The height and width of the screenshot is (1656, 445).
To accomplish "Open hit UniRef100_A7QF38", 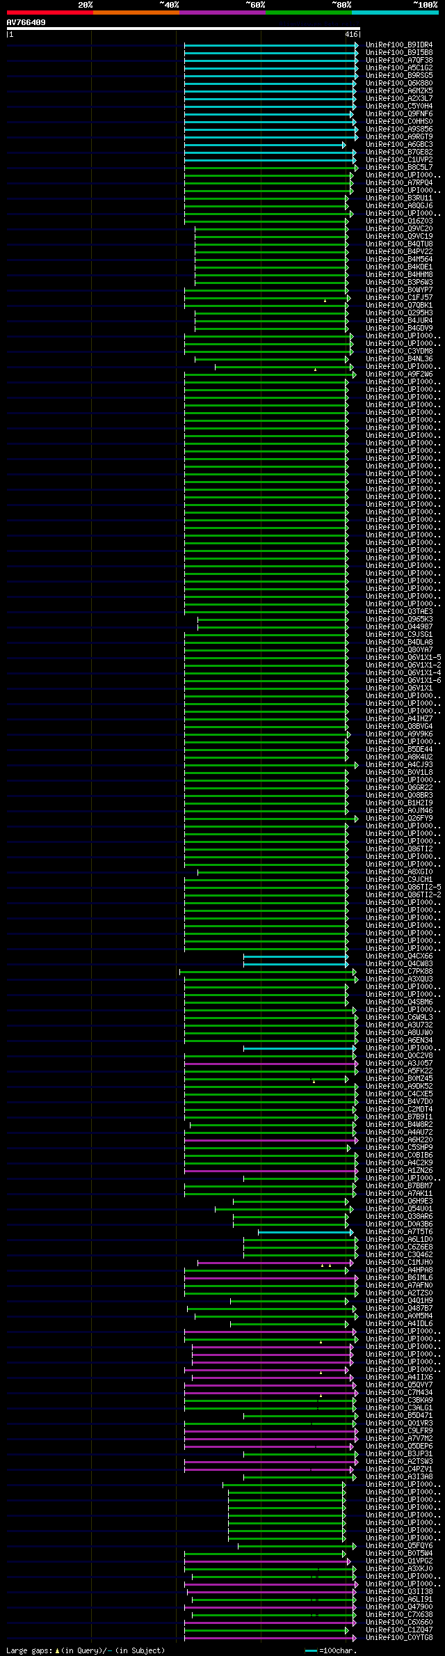I will [399, 61].
